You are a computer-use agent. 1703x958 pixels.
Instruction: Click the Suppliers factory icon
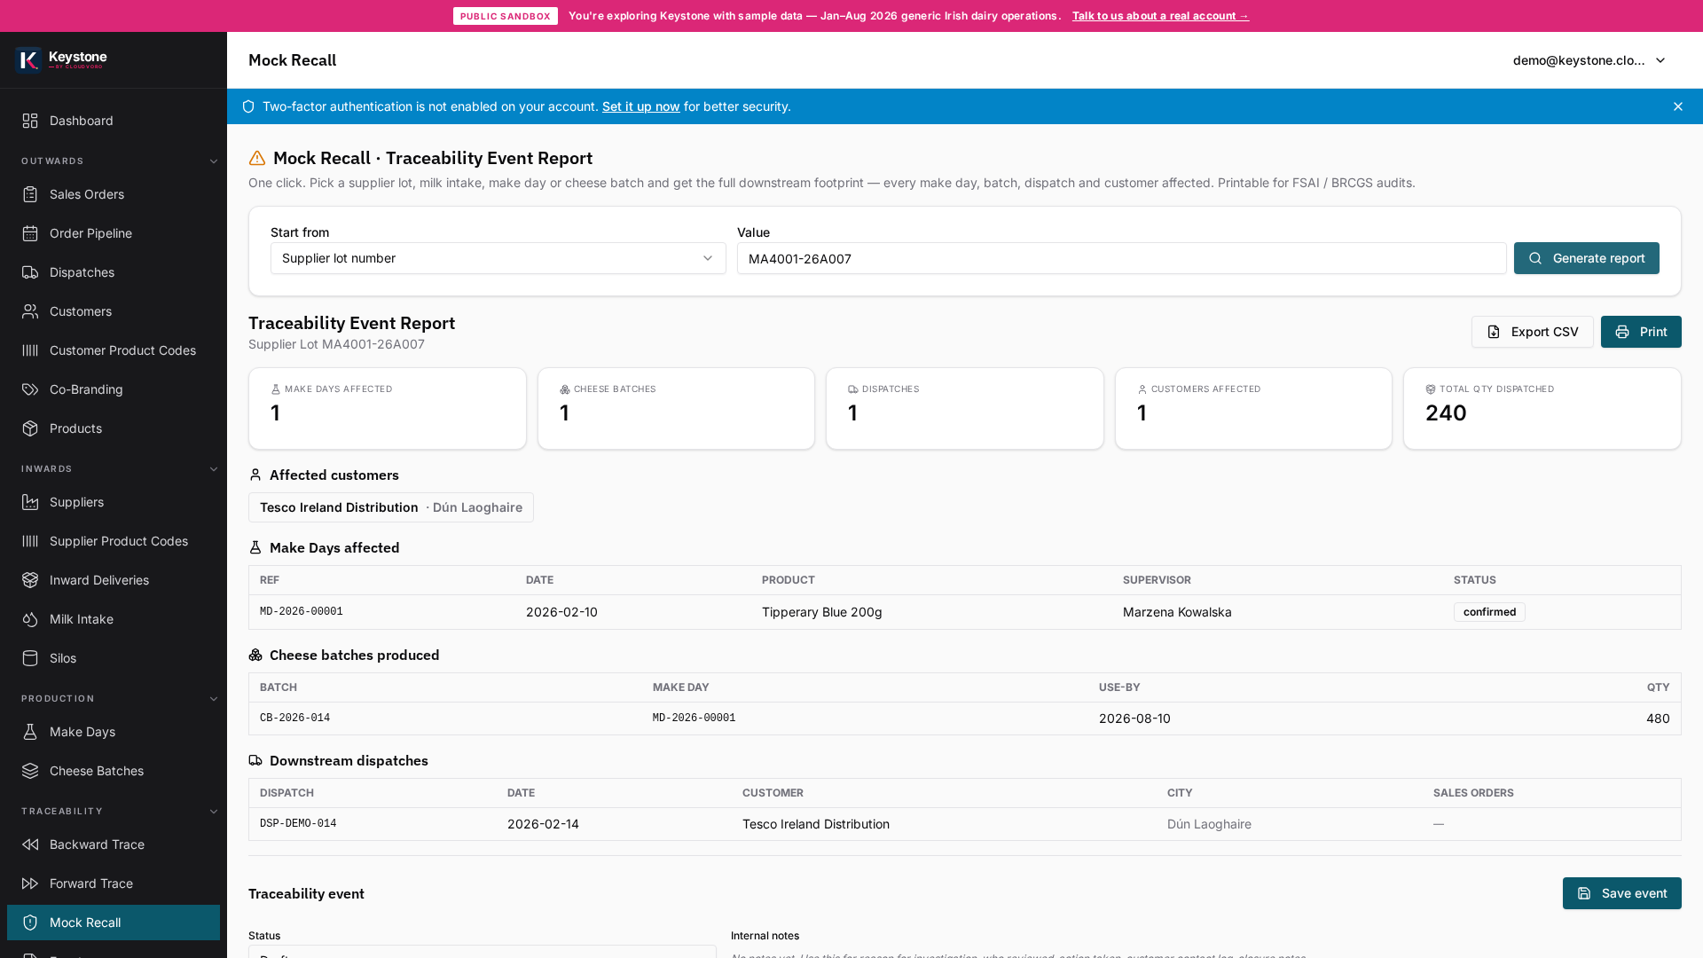click(30, 502)
